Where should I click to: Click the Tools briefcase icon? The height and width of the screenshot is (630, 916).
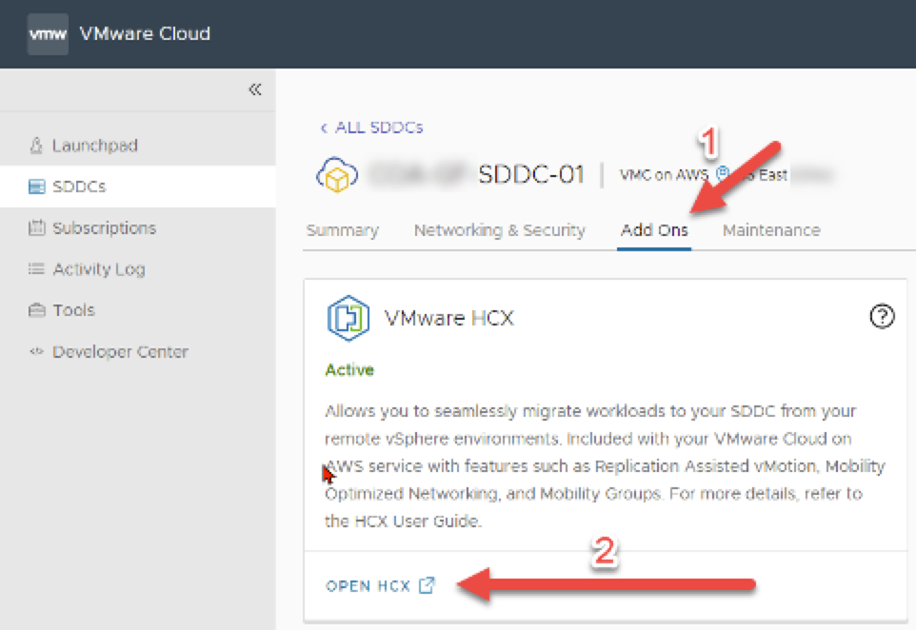pyautogui.click(x=36, y=309)
